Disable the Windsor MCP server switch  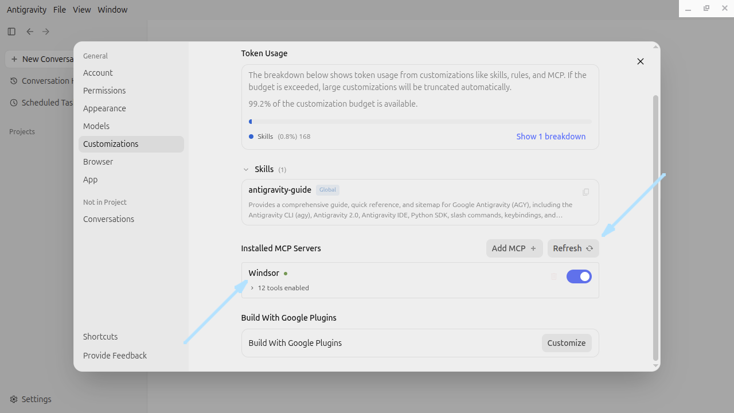coord(579,276)
